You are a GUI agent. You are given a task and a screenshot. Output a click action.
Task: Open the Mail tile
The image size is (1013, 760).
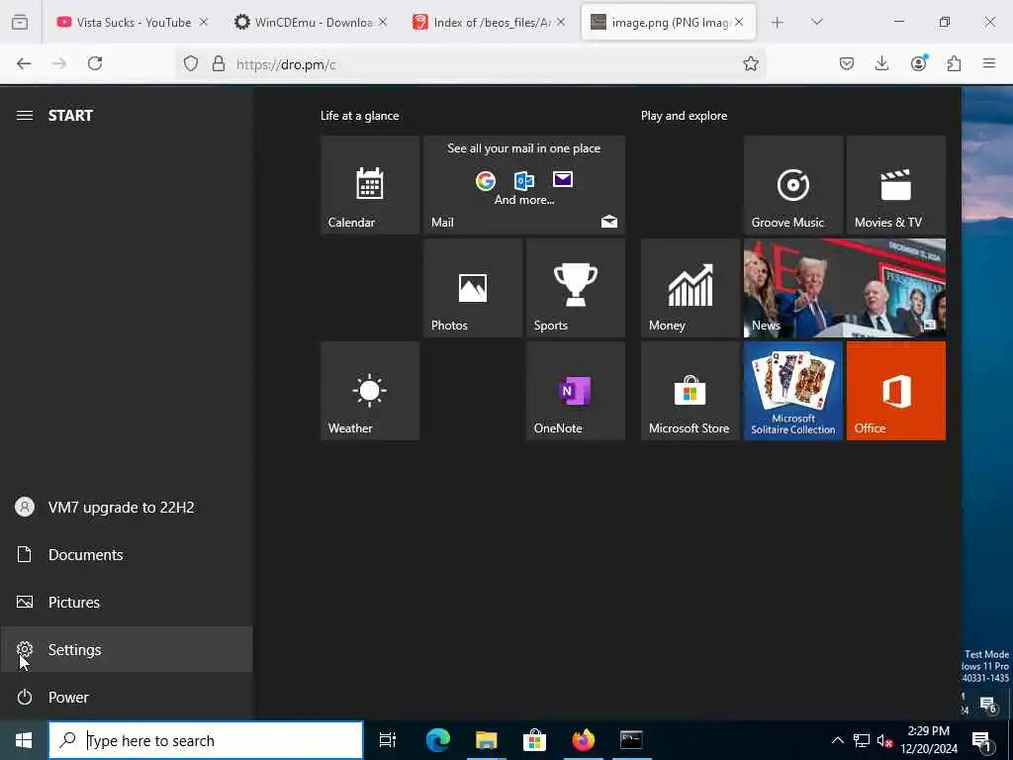(x=524, y=185)
